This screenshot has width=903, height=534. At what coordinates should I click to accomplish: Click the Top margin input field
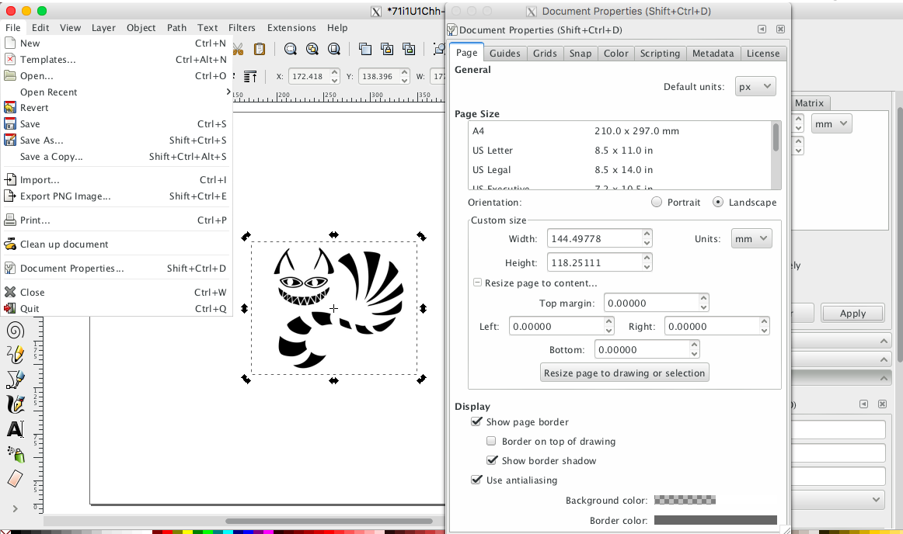click(650, 303)
